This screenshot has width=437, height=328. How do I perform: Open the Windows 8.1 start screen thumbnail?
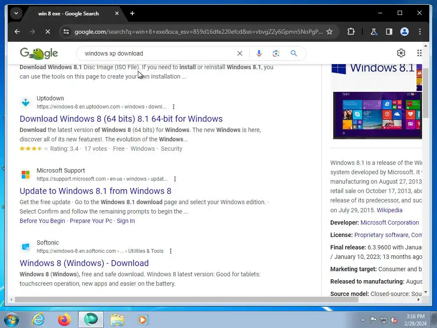377,115
